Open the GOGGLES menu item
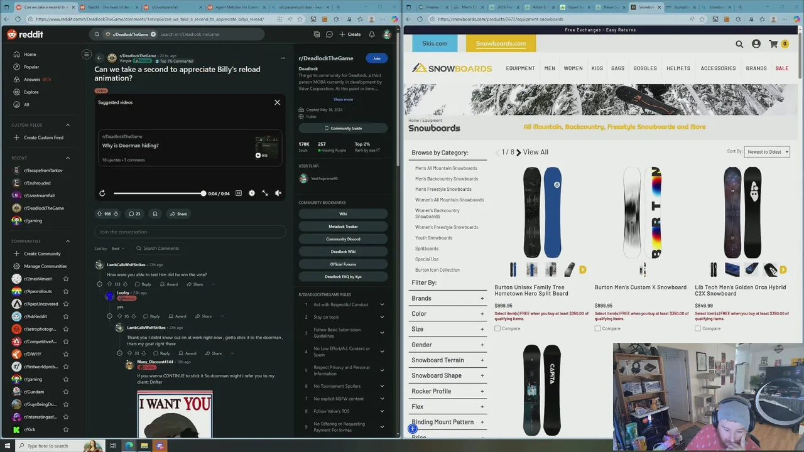Viewport: 804px width, 452px height. coord(645,68)
